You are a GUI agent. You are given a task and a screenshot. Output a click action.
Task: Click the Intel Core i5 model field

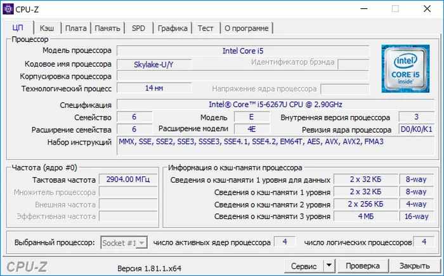tap(243, 51)
